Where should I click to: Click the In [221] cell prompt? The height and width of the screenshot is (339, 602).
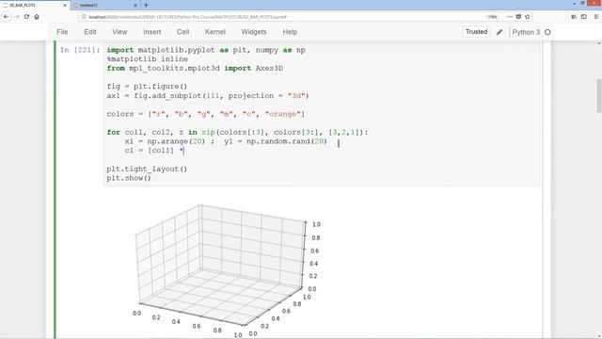tap(80, 50)
